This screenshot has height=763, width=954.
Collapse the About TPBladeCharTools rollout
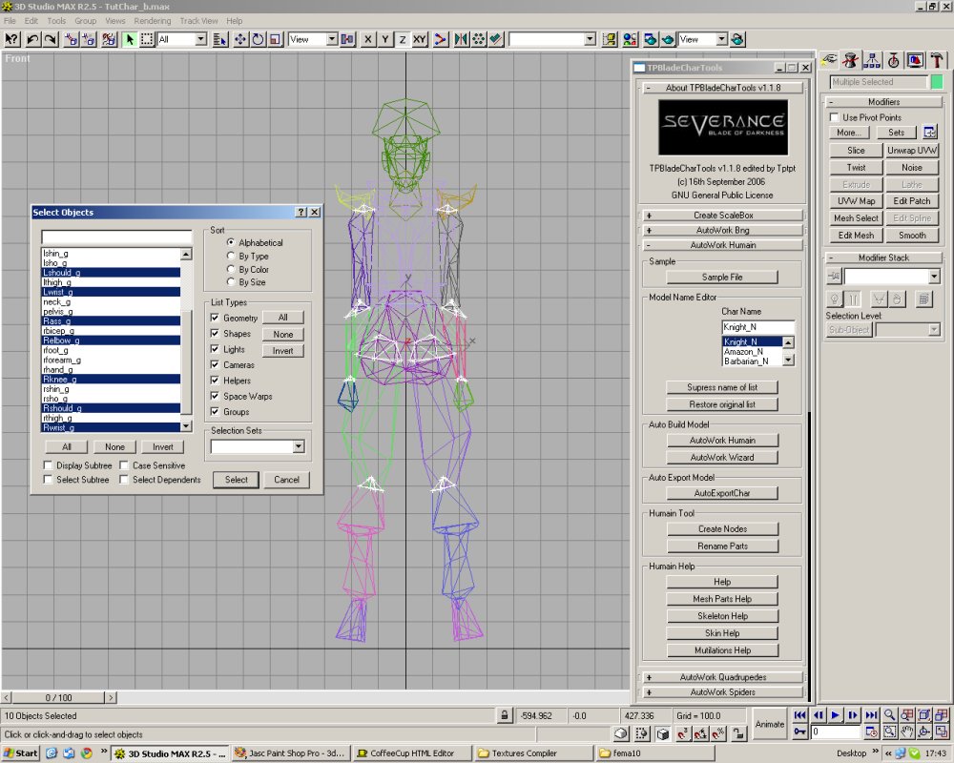[x=723, y=88]
